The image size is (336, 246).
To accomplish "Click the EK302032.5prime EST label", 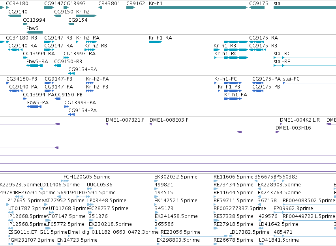I will (176, 177).
